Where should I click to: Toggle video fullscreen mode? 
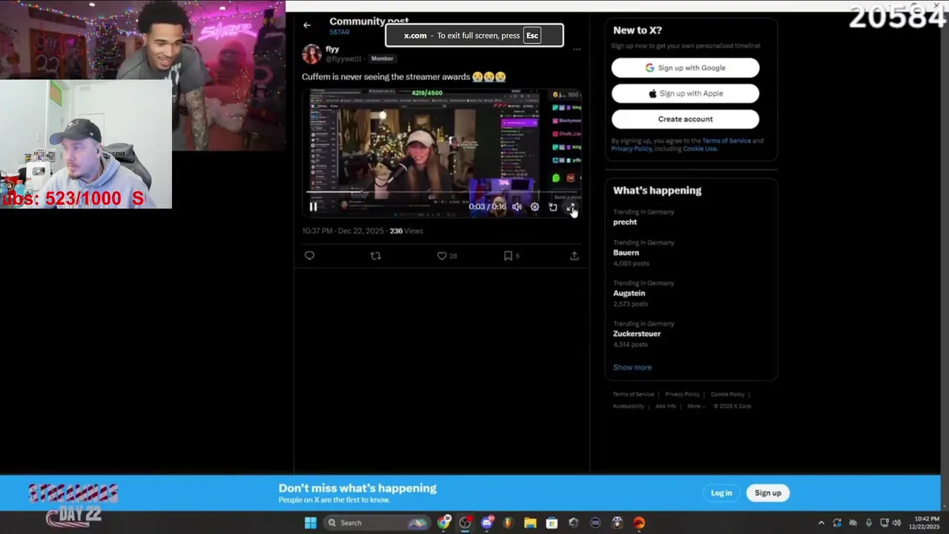tap(571, 207)
